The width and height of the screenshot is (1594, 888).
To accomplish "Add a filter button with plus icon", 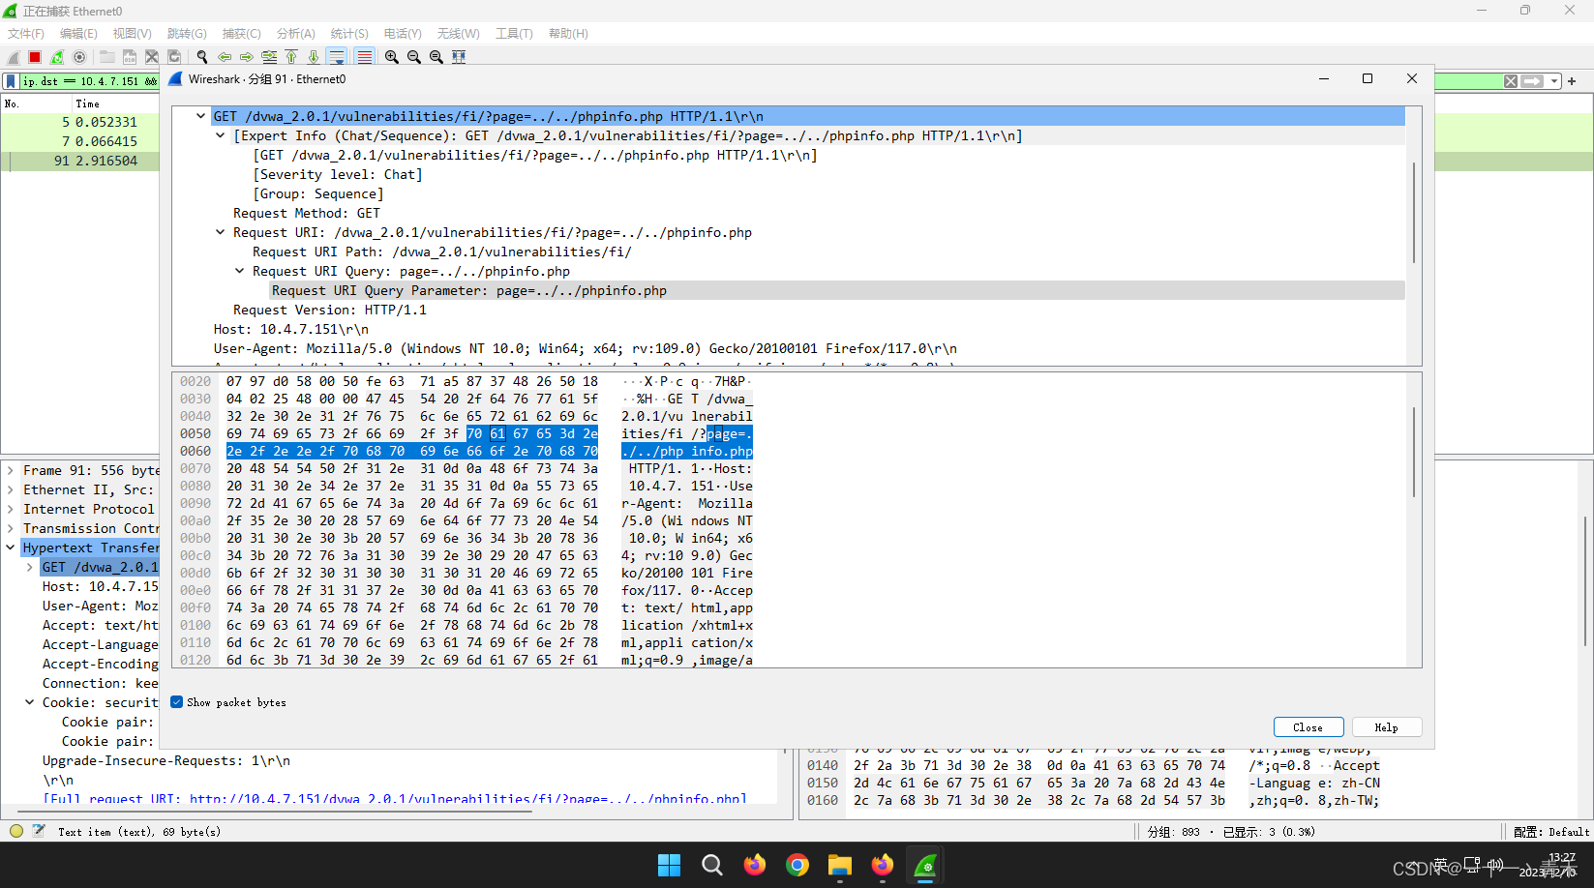I will pyautogui.click(x=1572, y=81).
